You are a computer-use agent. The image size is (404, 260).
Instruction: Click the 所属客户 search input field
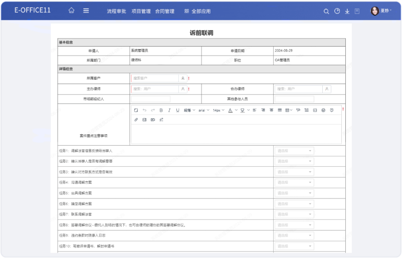tap(155, 78)
